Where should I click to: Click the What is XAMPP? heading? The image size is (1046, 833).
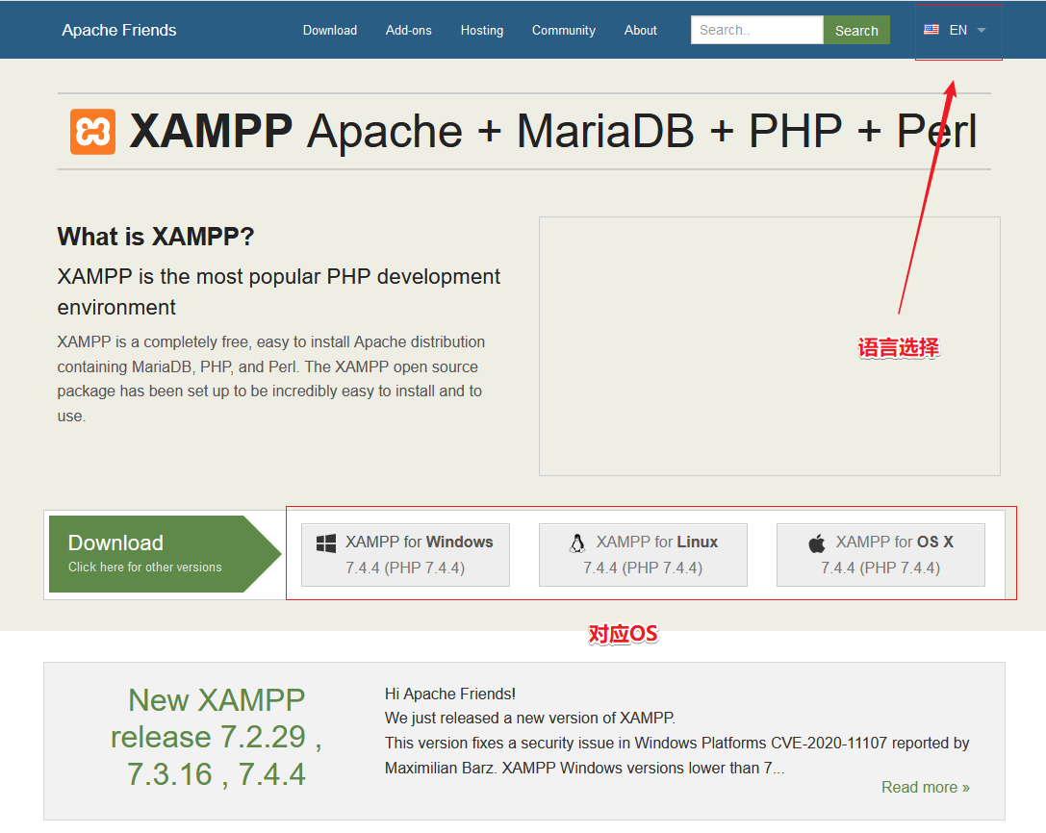[156, 237]
